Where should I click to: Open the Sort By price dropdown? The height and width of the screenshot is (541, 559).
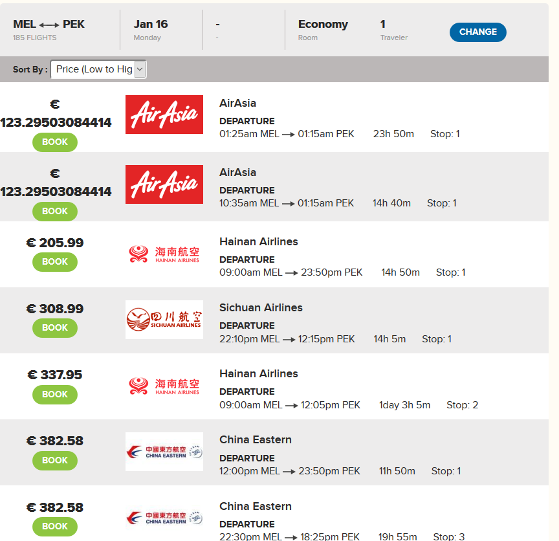click(x=98, y=69)
